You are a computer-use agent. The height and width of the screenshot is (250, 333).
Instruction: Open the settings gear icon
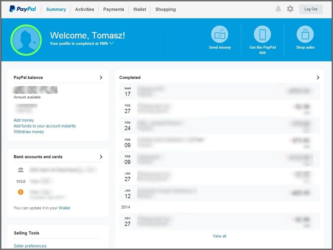coord(290,9)
